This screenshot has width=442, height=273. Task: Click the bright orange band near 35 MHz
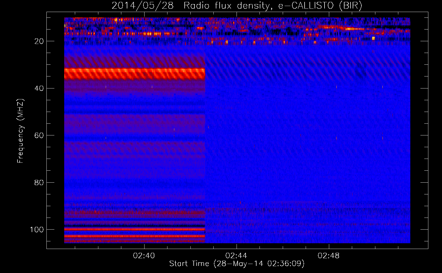pyautogui.click(x=135, y=74)
